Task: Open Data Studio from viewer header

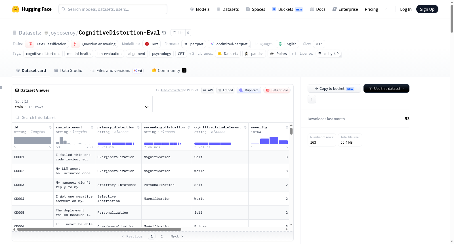Action: point(277,90)
